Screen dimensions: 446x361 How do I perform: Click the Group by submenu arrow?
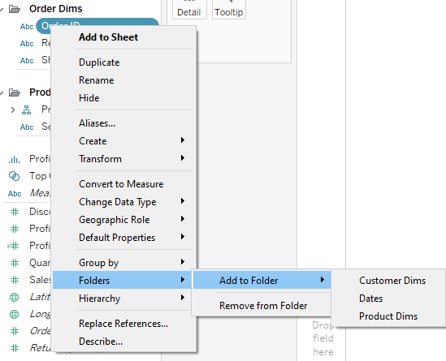pos(183,262)
